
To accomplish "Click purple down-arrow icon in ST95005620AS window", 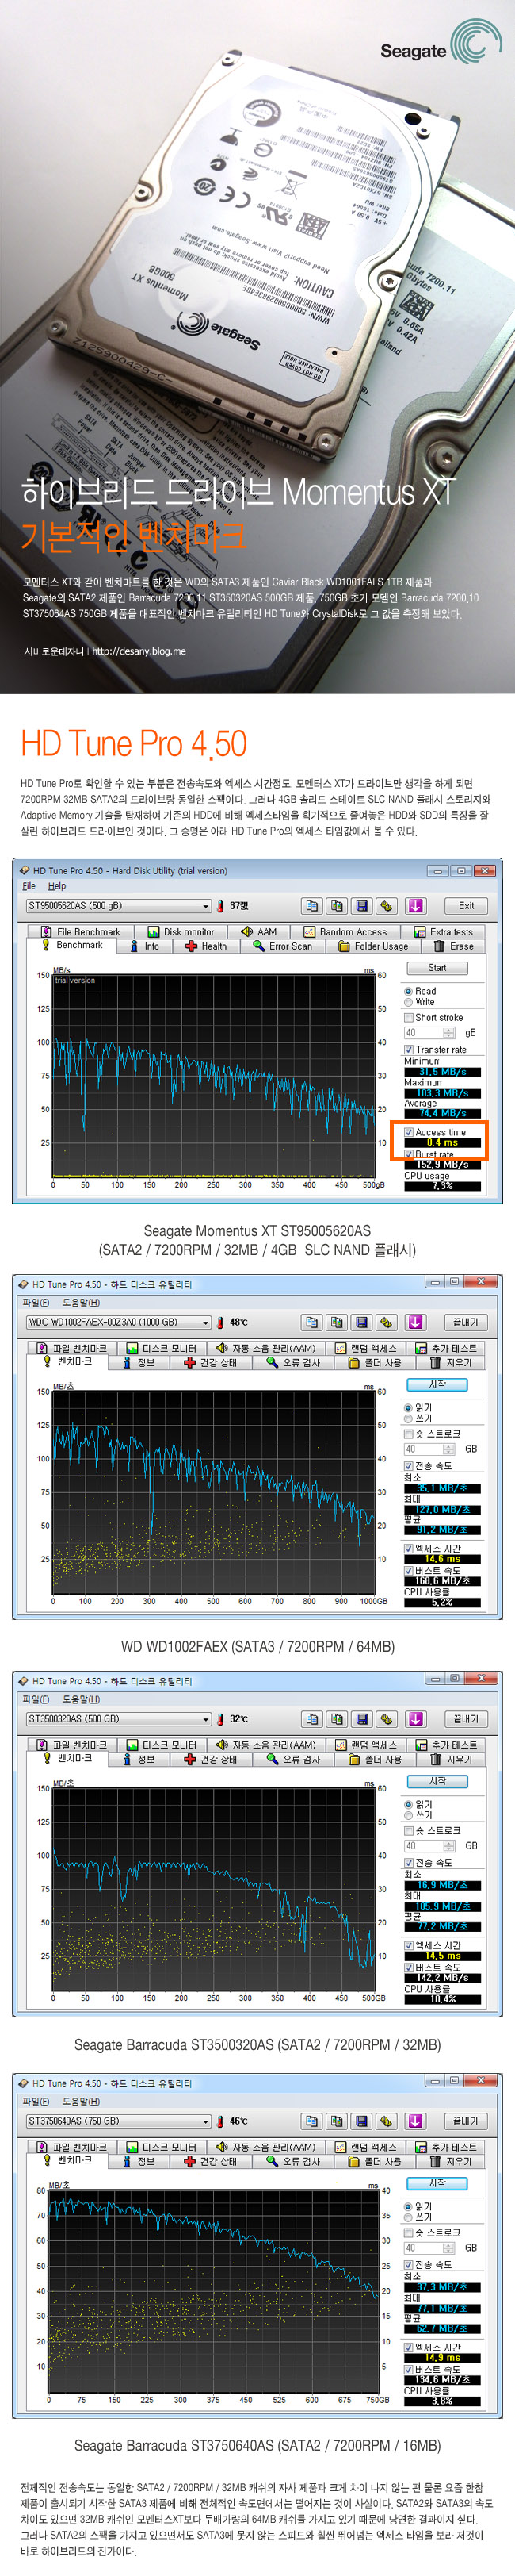I will click(415, 906).
